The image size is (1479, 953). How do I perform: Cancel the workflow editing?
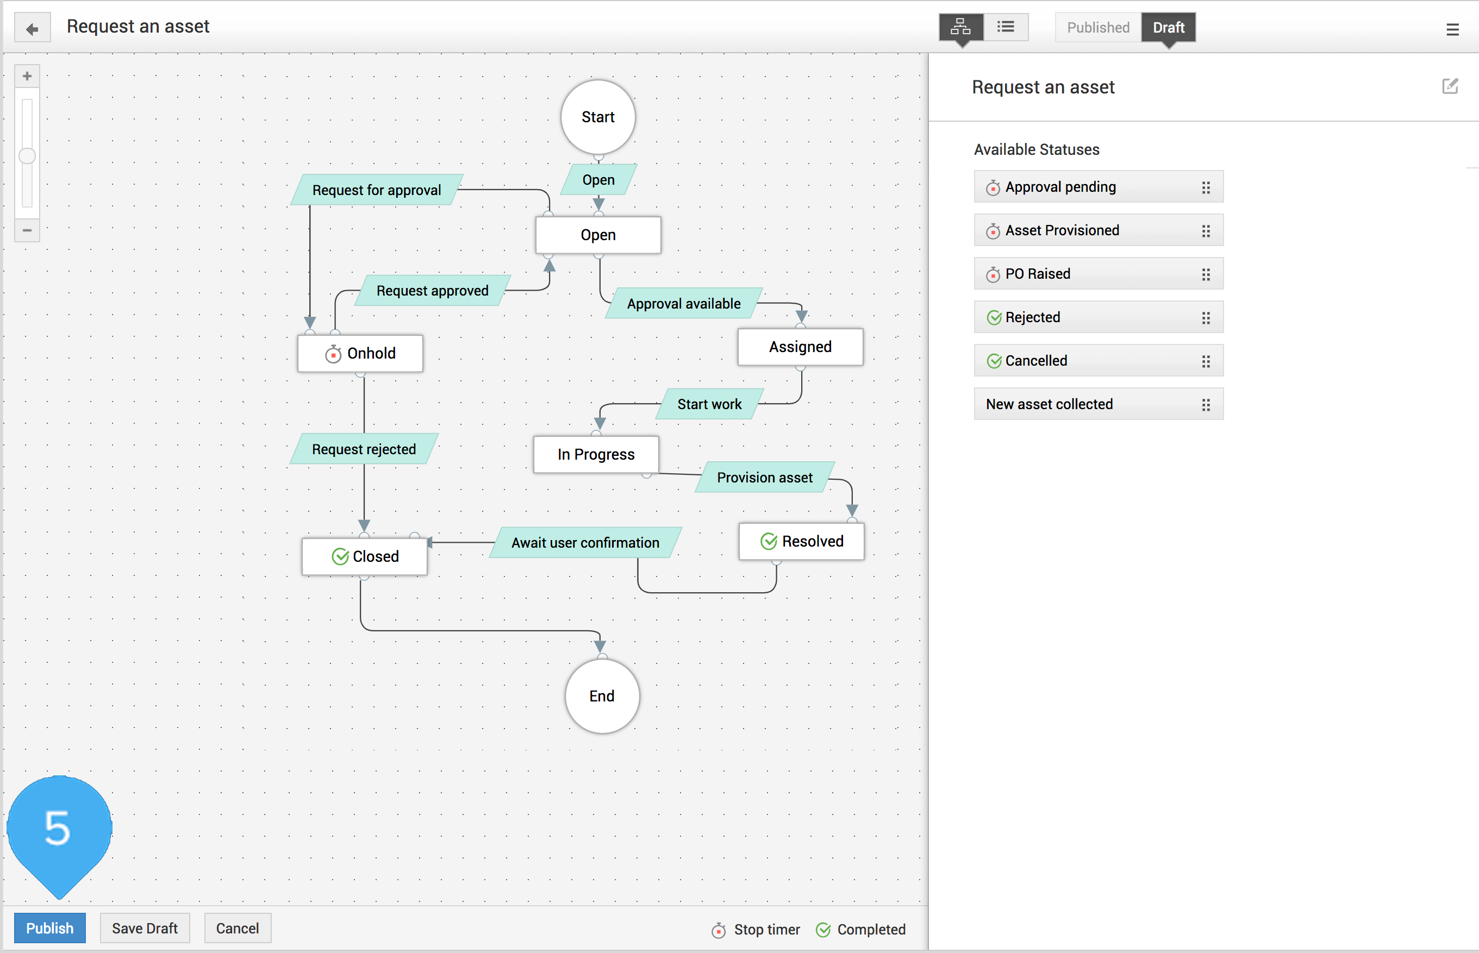click(x=238, y=927)
